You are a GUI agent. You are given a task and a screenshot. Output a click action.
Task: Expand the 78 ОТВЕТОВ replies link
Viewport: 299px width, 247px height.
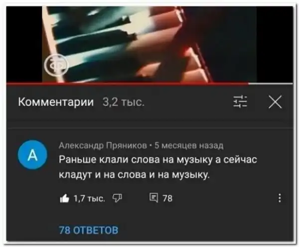(x=89, y=230)
